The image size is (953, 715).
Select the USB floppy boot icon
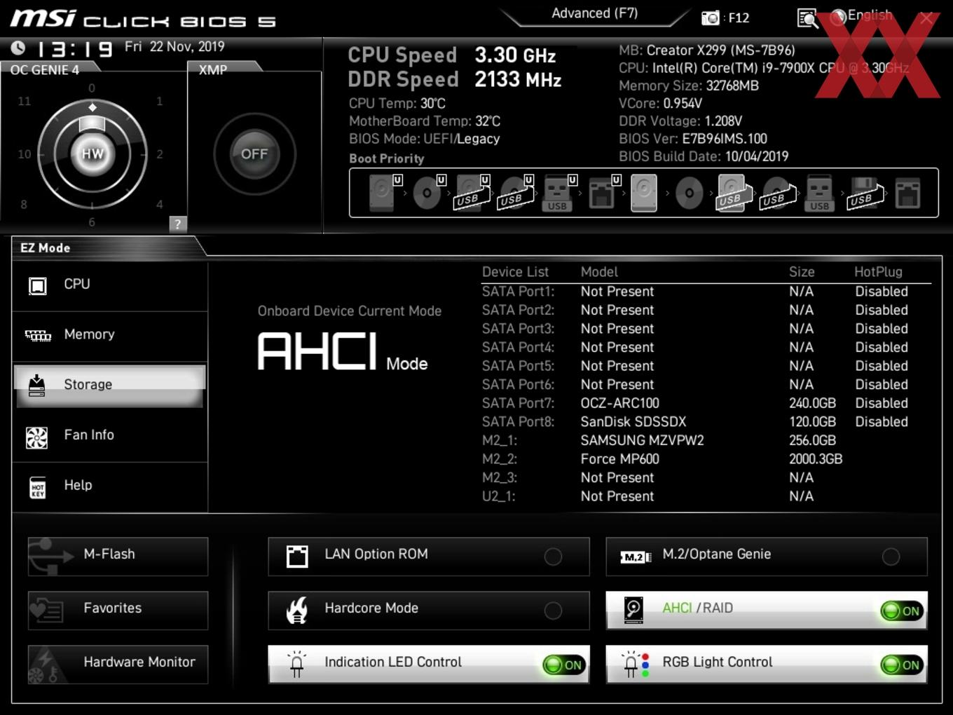pos(865,193)
